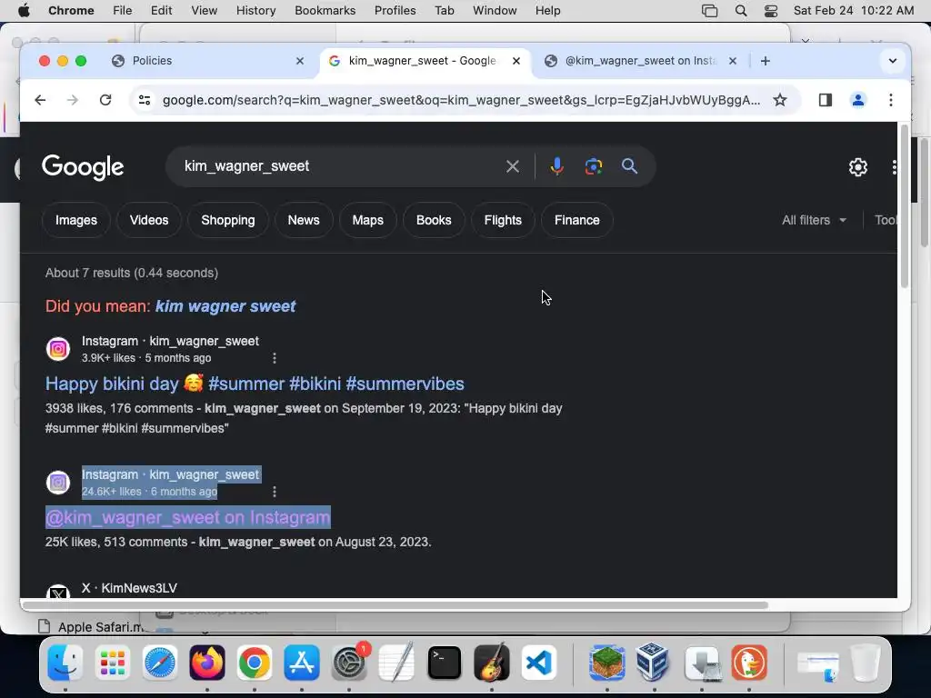Open the Profiles menu

pos(395,11)
